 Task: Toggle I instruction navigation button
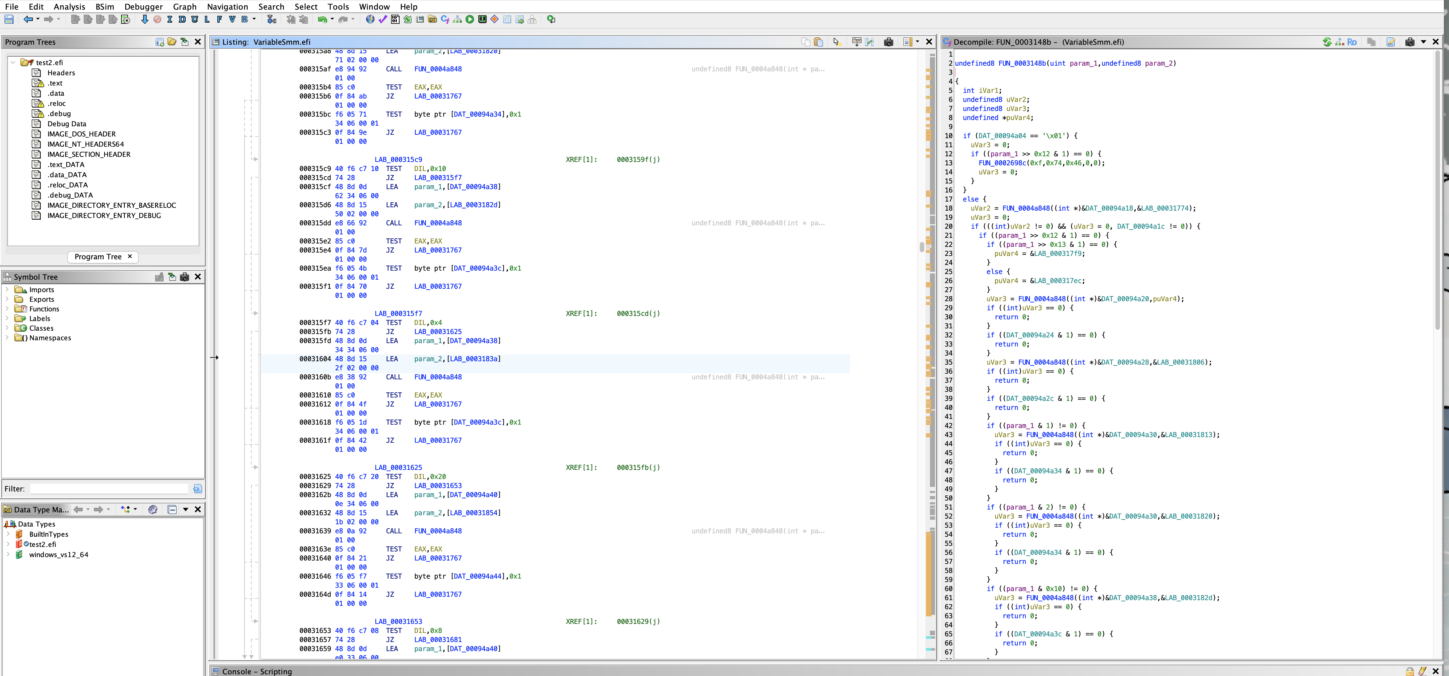(170, 20)
